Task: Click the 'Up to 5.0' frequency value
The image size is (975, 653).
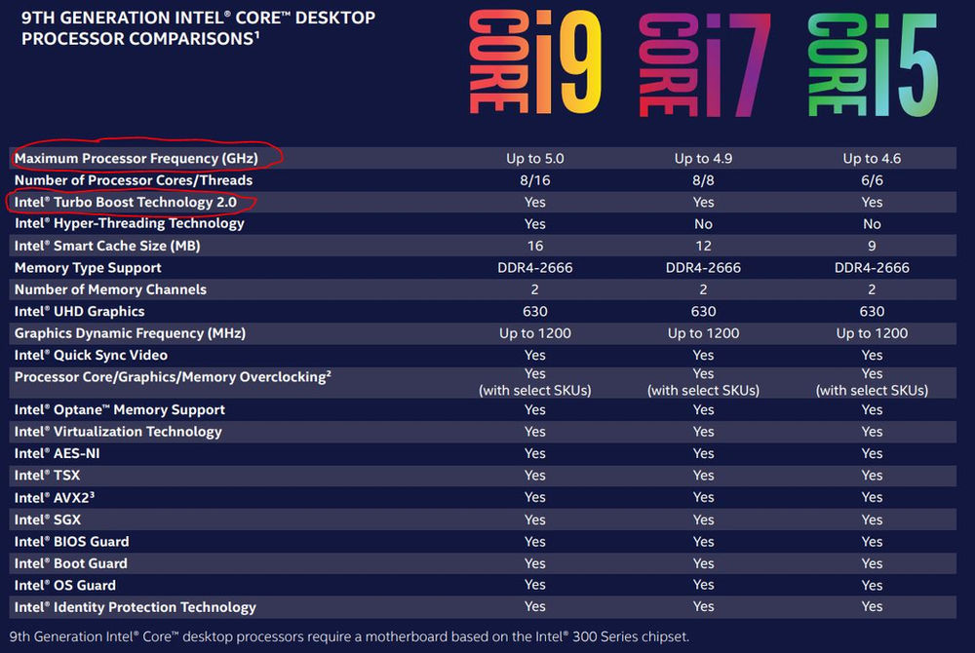Action: pos(534,159)
